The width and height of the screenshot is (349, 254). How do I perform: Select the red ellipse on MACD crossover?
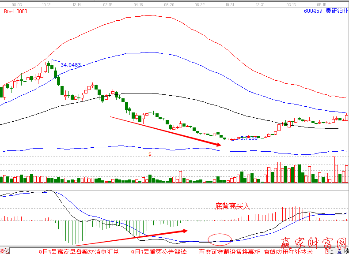pos(220,239)
